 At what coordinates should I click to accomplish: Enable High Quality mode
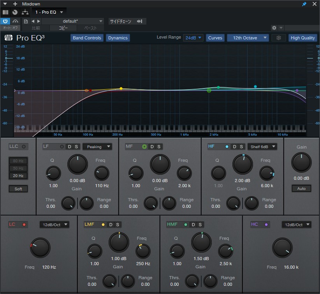[302, 38]
